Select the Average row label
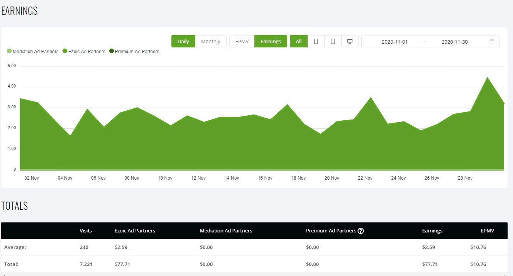This screenshot has height=276, width=513. point(15,247)
